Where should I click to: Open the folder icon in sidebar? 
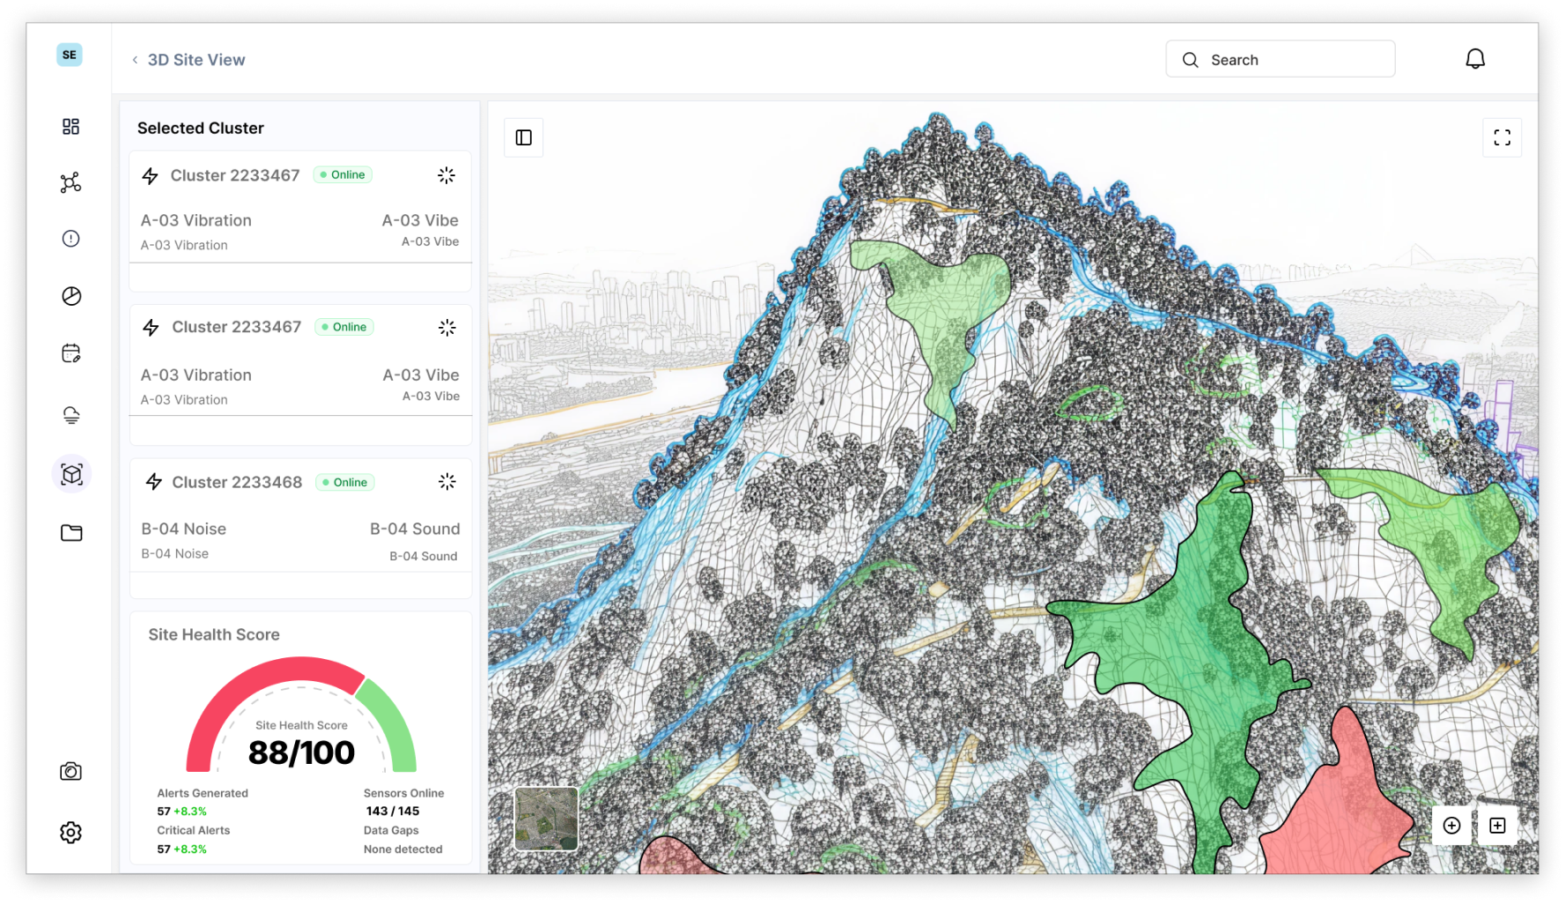[x=71, y=532]
